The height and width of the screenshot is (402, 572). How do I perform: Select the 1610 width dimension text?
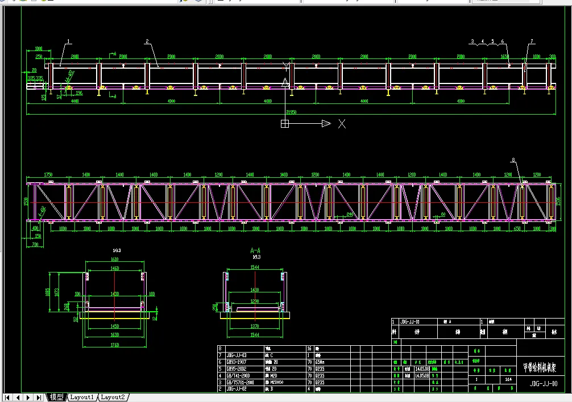[x=114, y=259]
